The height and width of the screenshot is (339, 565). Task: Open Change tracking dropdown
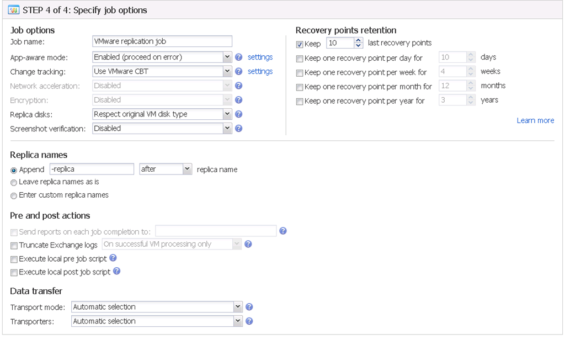pyautogui.click(x=227, y=71)
